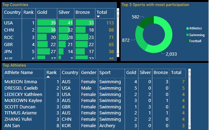Image resolution: width=209 pixels, height=130 pixels.
Task: Click the Top Athletes scrollbar up arrow
Action: click(189, 72)
